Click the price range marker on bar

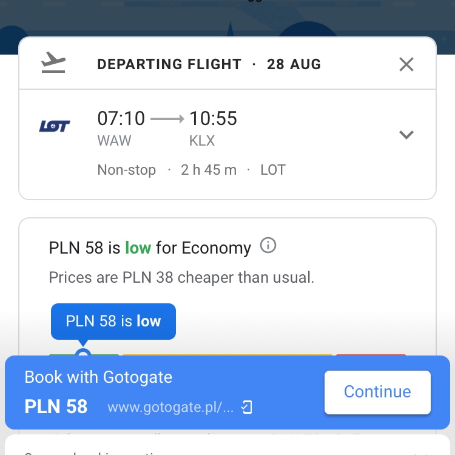coord(83,353)
